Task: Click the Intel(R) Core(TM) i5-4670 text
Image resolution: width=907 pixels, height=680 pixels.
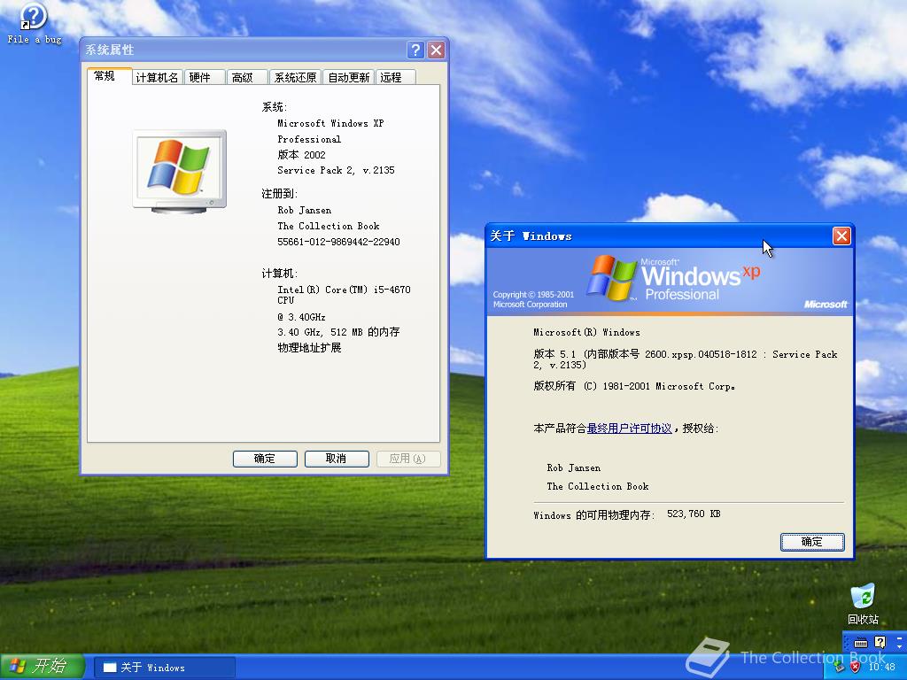Action: [344, 295]
